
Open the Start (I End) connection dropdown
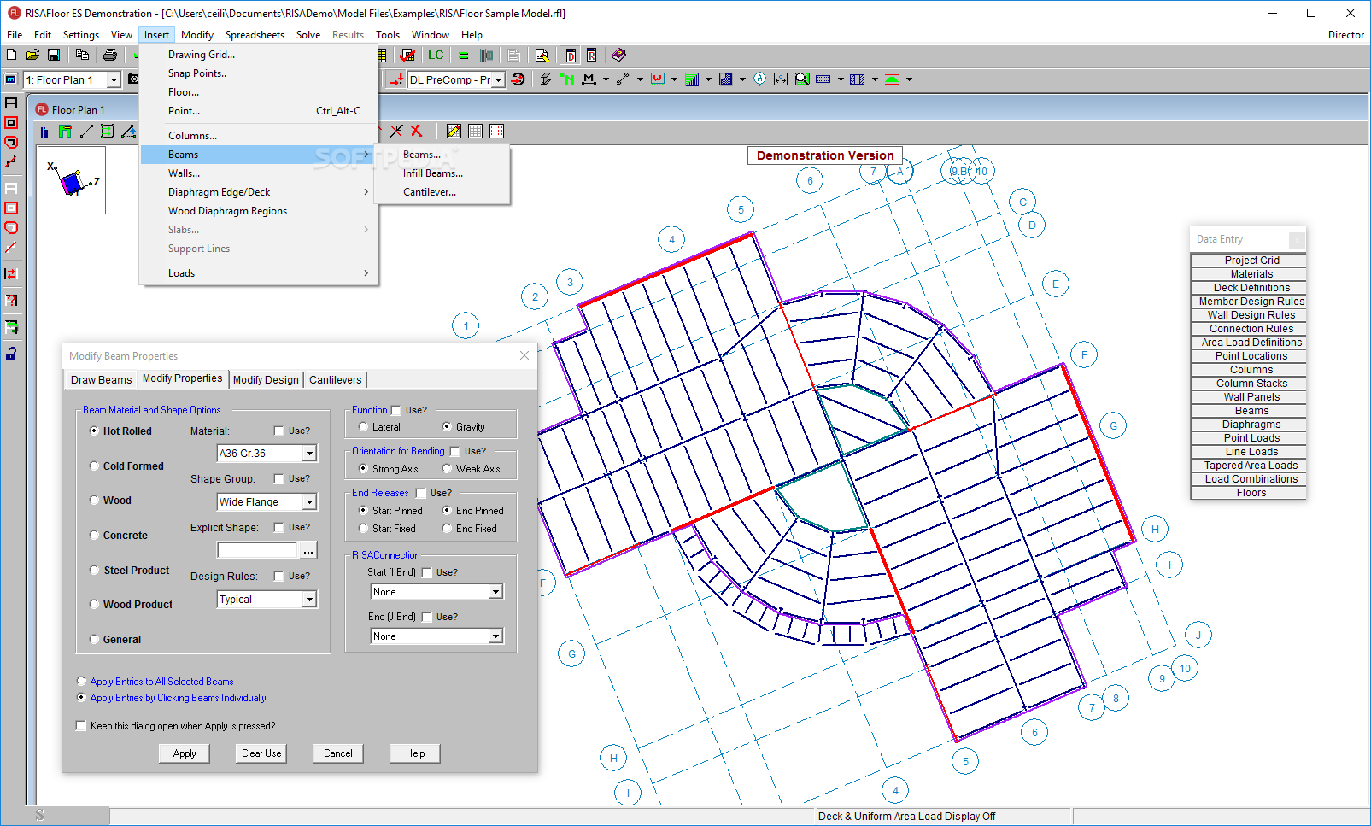(x=495, y=592)
